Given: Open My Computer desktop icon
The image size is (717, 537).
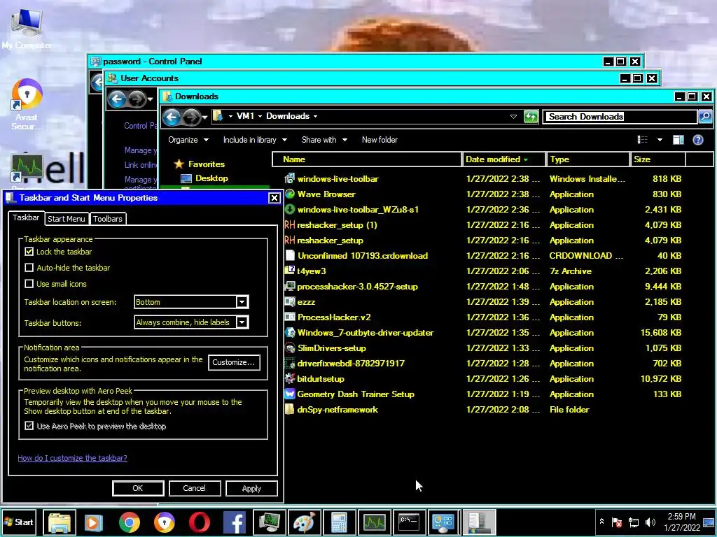Looking at the screenshot, I should [x=27, y=28].
